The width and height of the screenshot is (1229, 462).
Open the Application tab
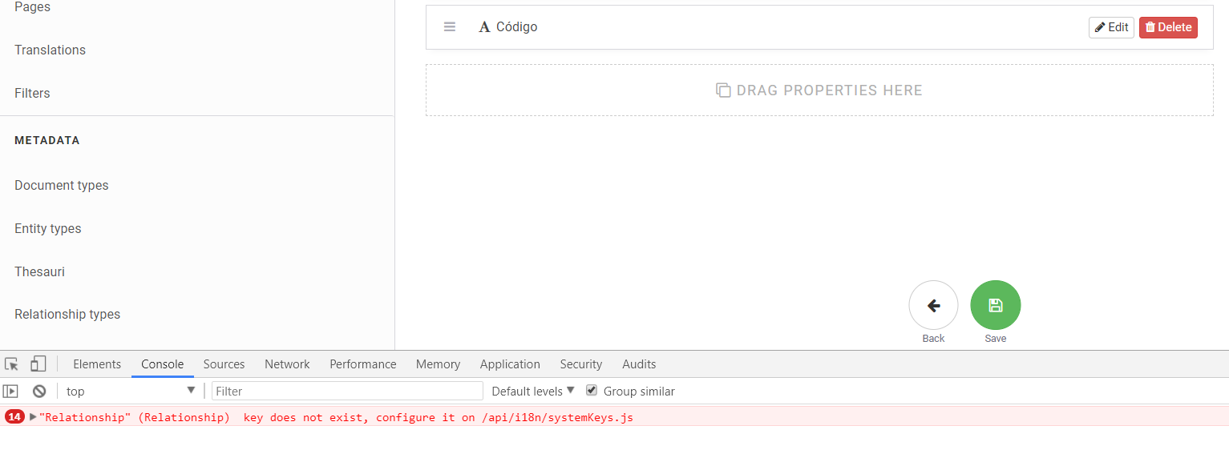click(x=510, y=364)
